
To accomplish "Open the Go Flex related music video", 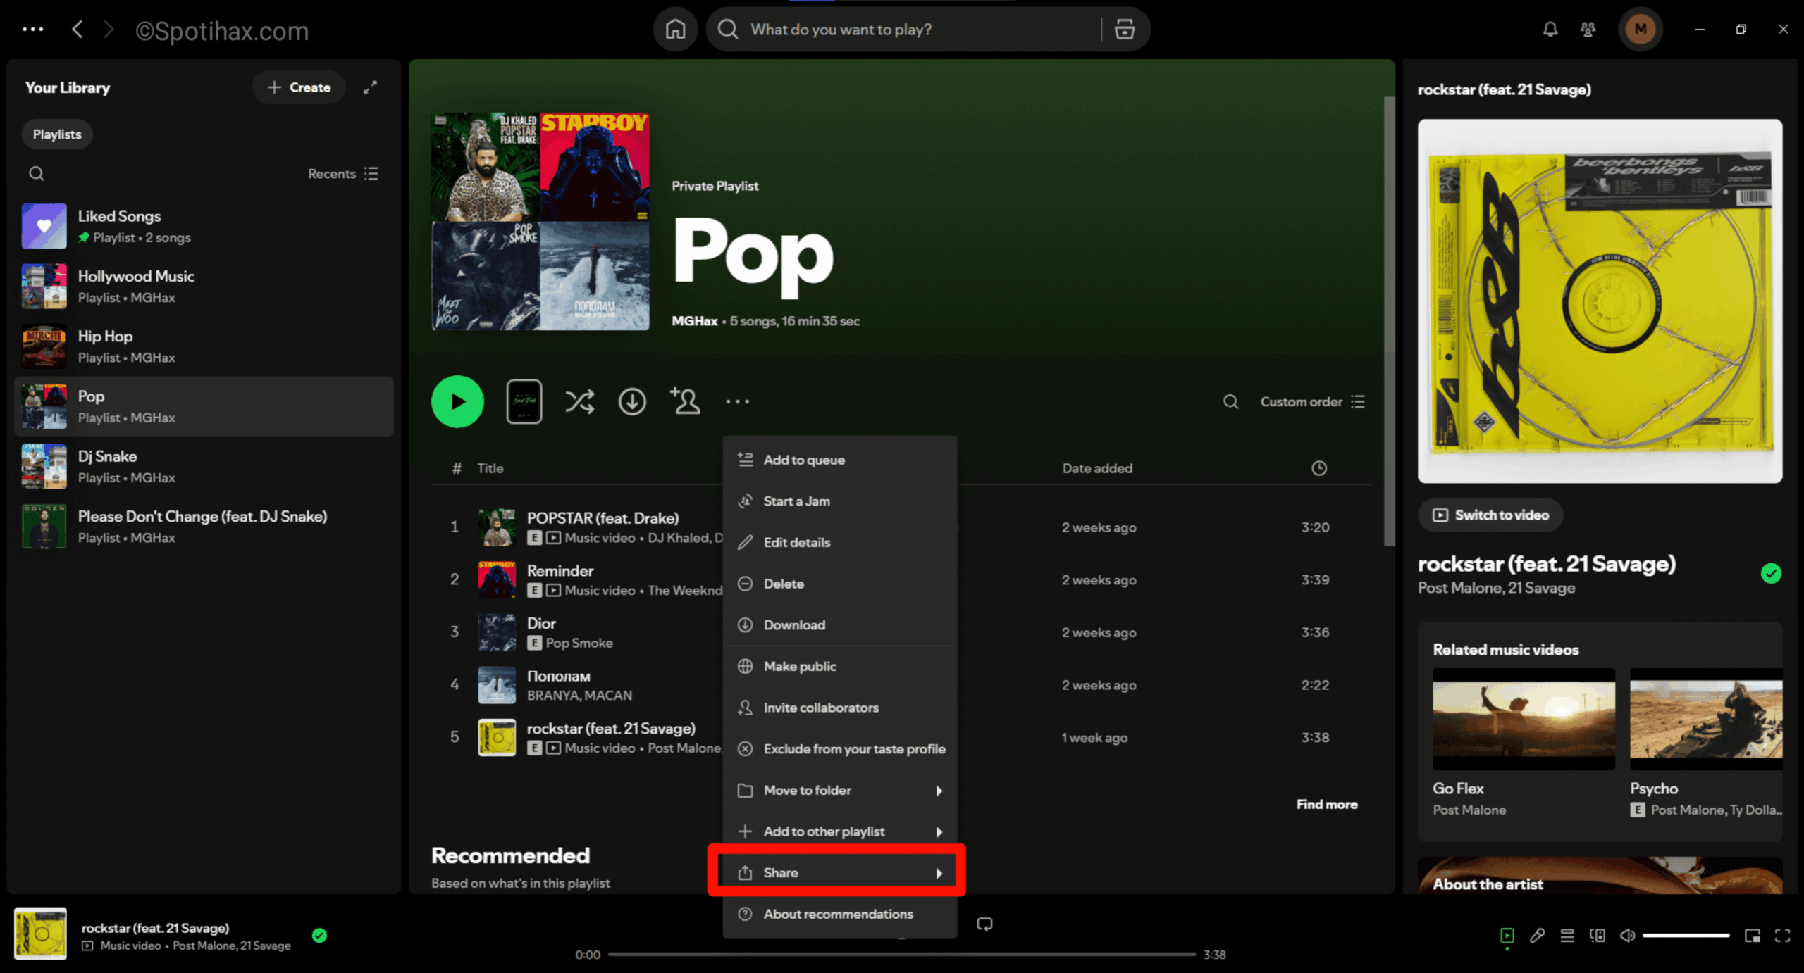I will click(x=1524, y=743).
